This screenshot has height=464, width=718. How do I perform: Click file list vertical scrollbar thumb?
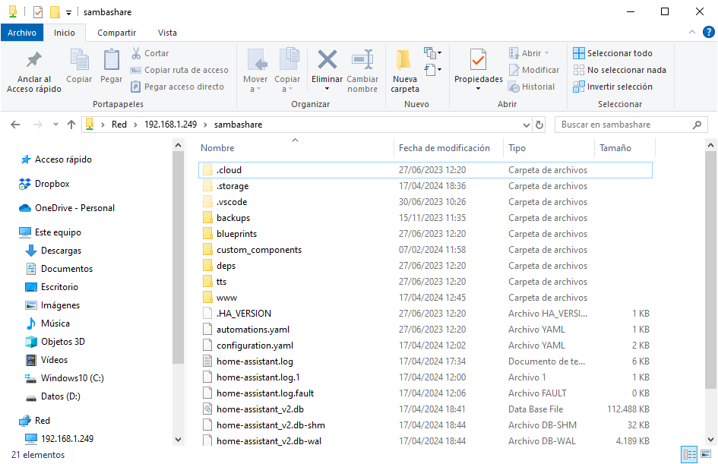(710, 270)
